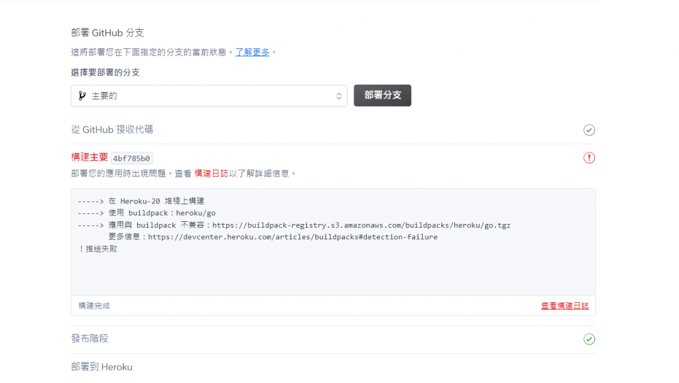Click the 部署到 Heroku step label
679x383 pixels.
tap(101, 367)
